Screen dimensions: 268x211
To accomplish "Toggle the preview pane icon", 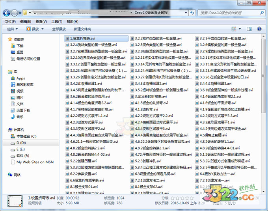I will (x=249, y=29).
